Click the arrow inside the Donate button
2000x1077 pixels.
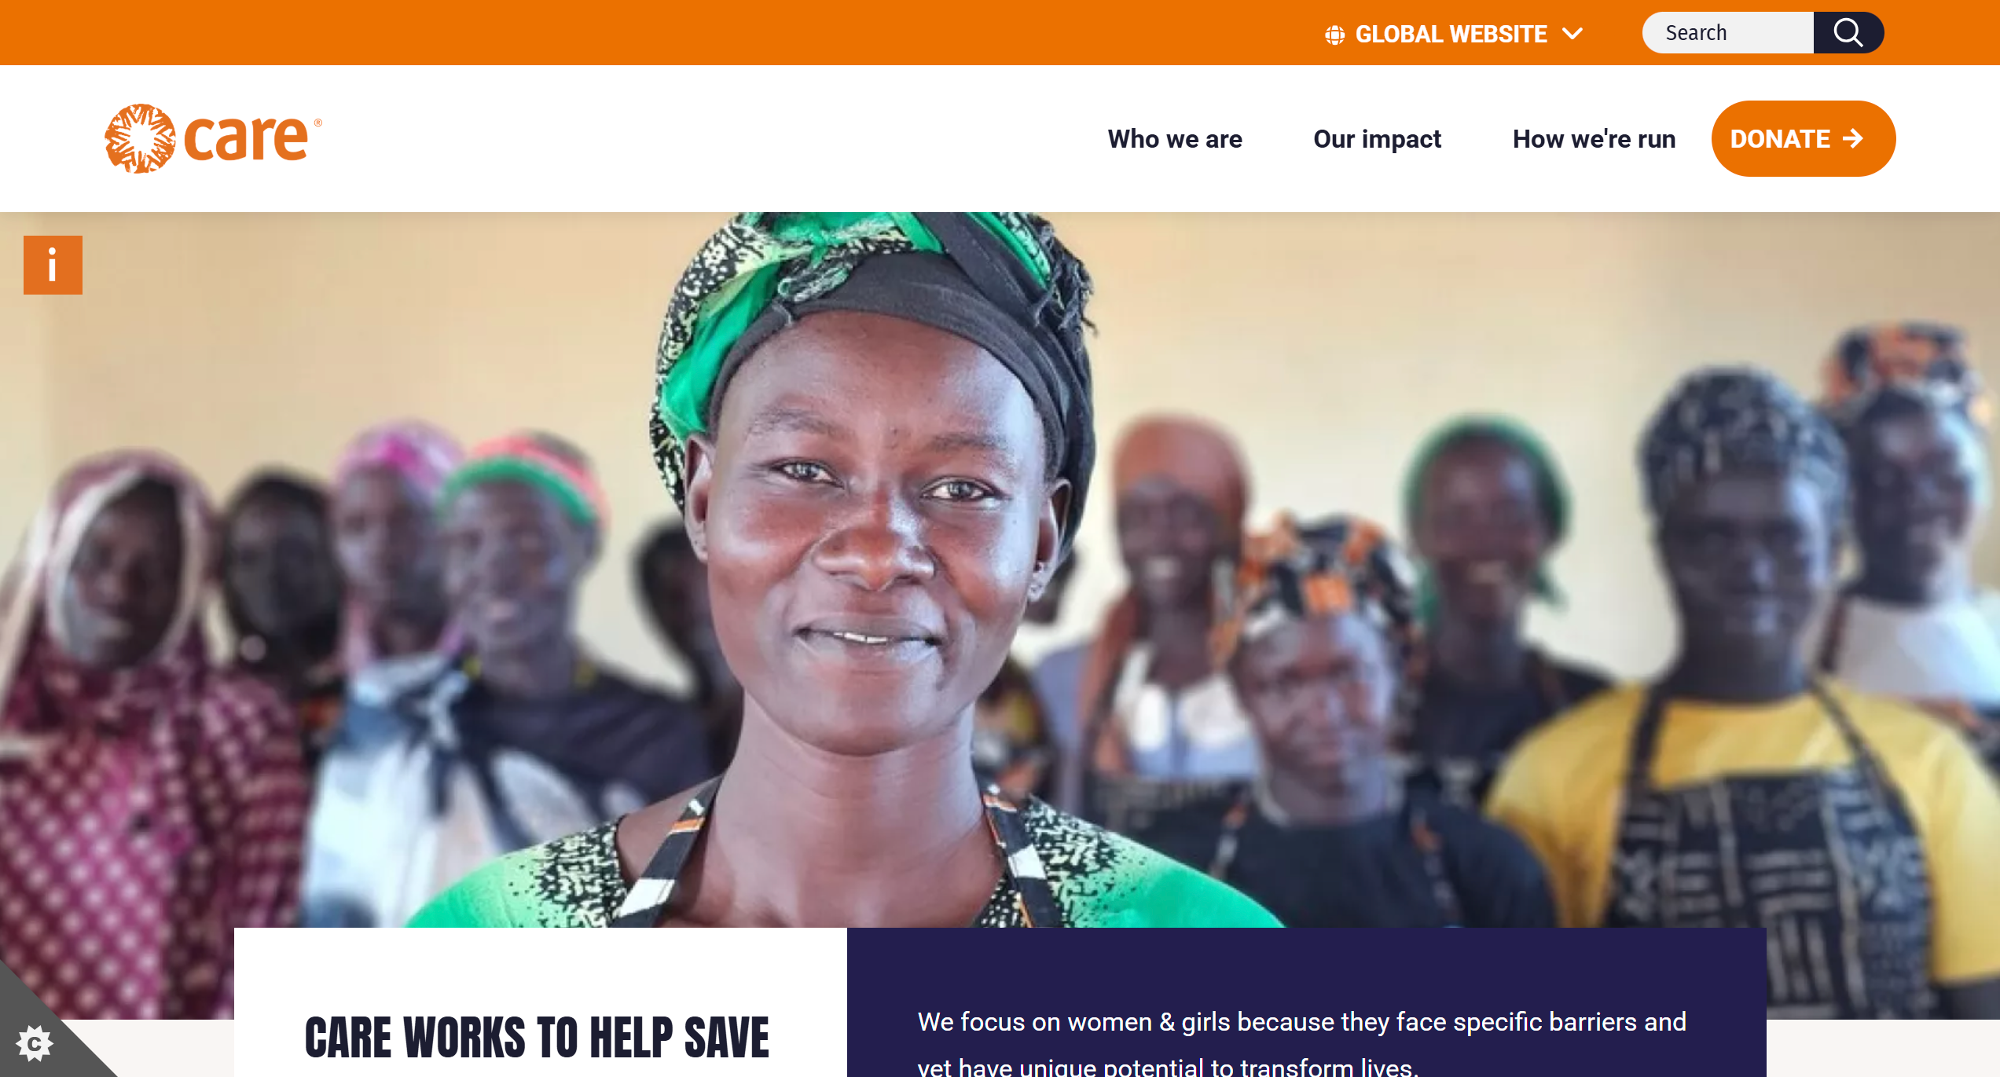pyautogui.click(x=1853, y=138)
